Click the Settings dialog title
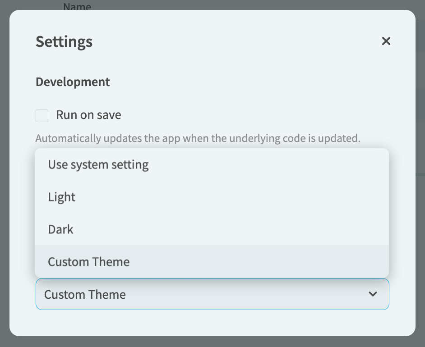Screen dimensions: 425x347 click(64, 41)
